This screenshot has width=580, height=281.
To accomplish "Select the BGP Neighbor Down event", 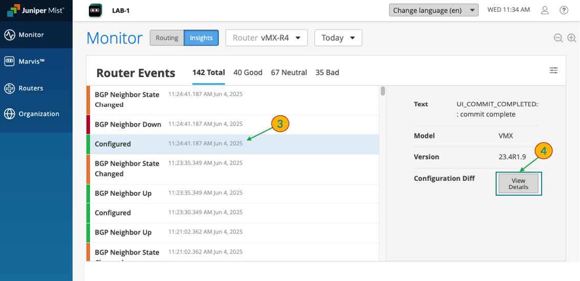I will coord(128,124).
